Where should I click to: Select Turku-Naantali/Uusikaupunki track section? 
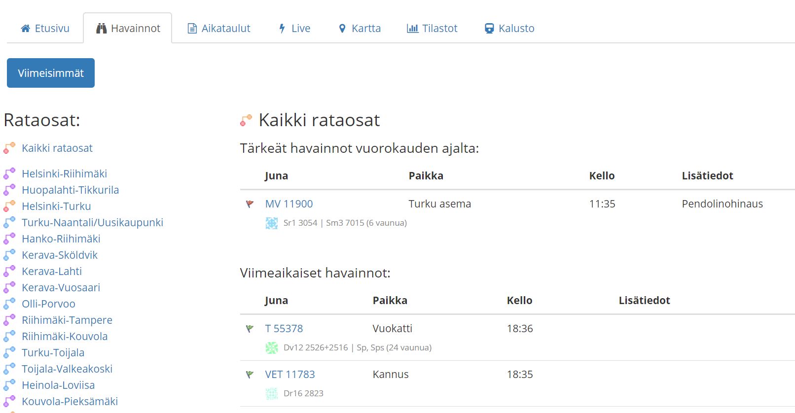pos(92,223)
